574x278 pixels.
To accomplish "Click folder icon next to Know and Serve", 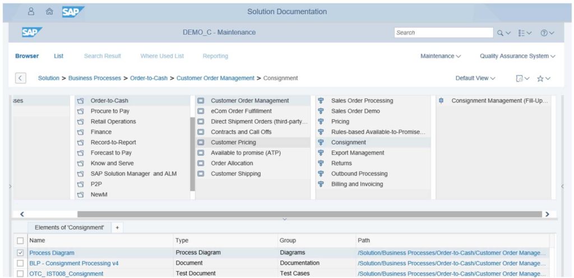I will (81, 163).
